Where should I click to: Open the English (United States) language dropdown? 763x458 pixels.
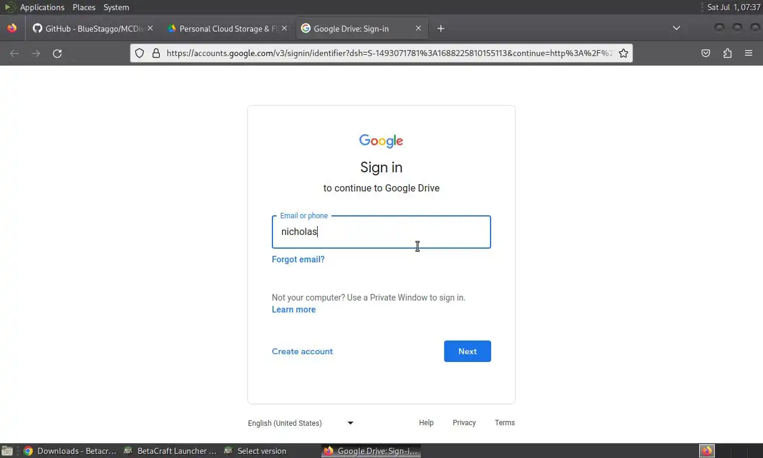click(x=301, y=423)
